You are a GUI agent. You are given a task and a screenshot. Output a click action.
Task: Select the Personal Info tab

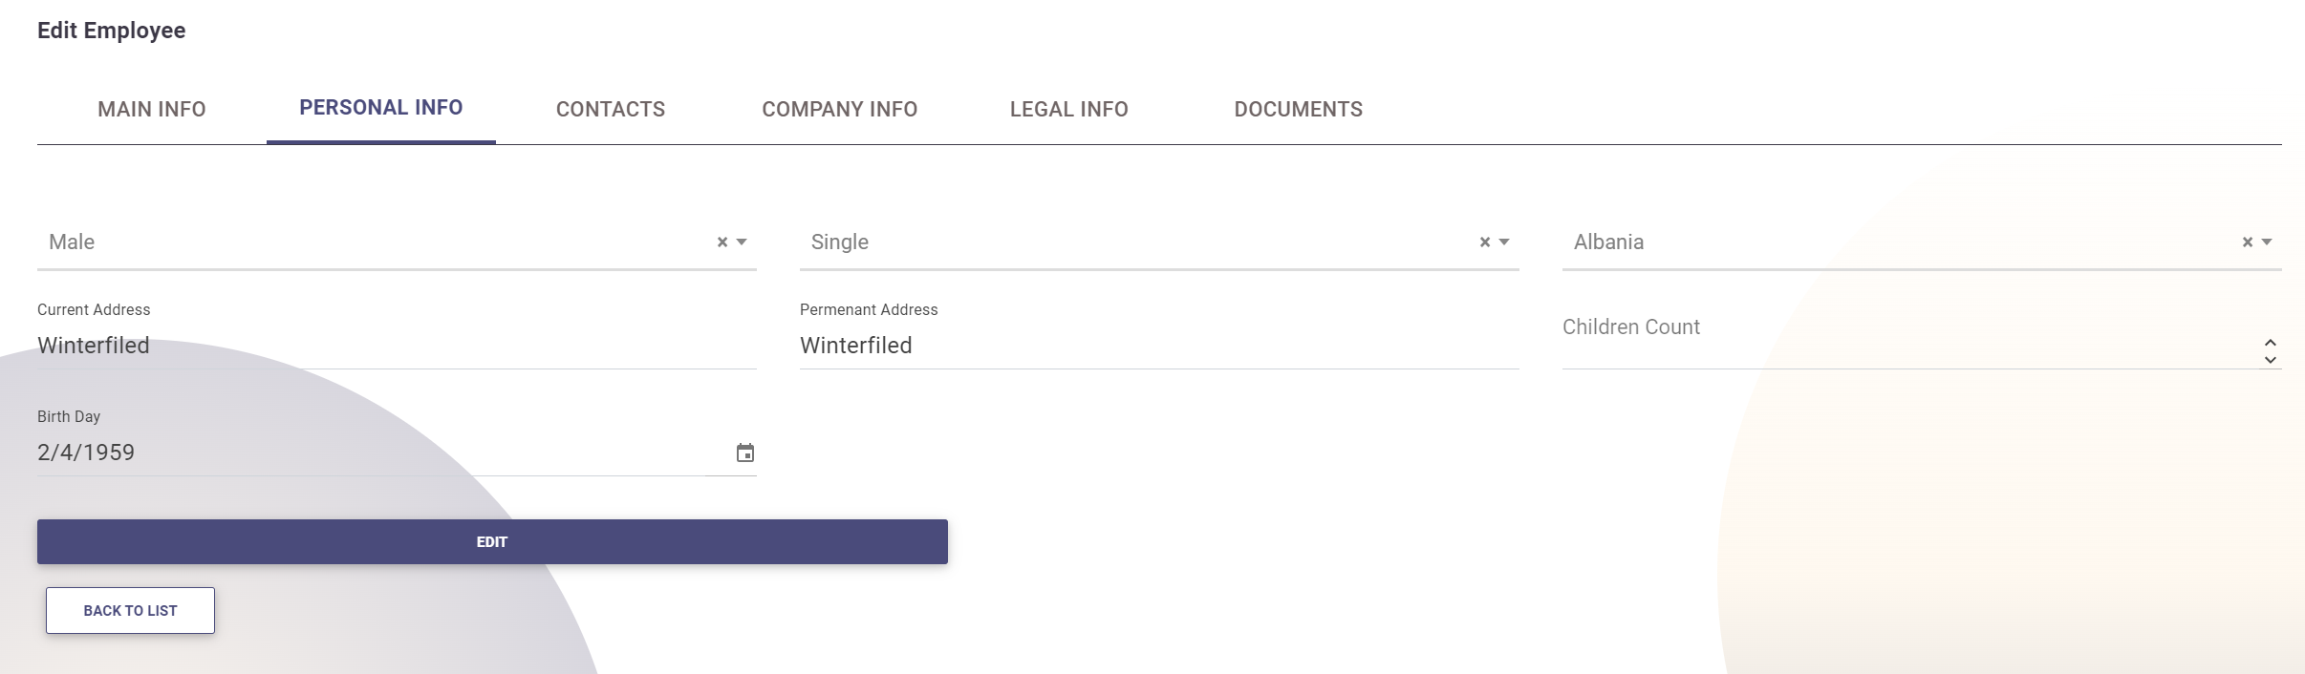[380, 108]
